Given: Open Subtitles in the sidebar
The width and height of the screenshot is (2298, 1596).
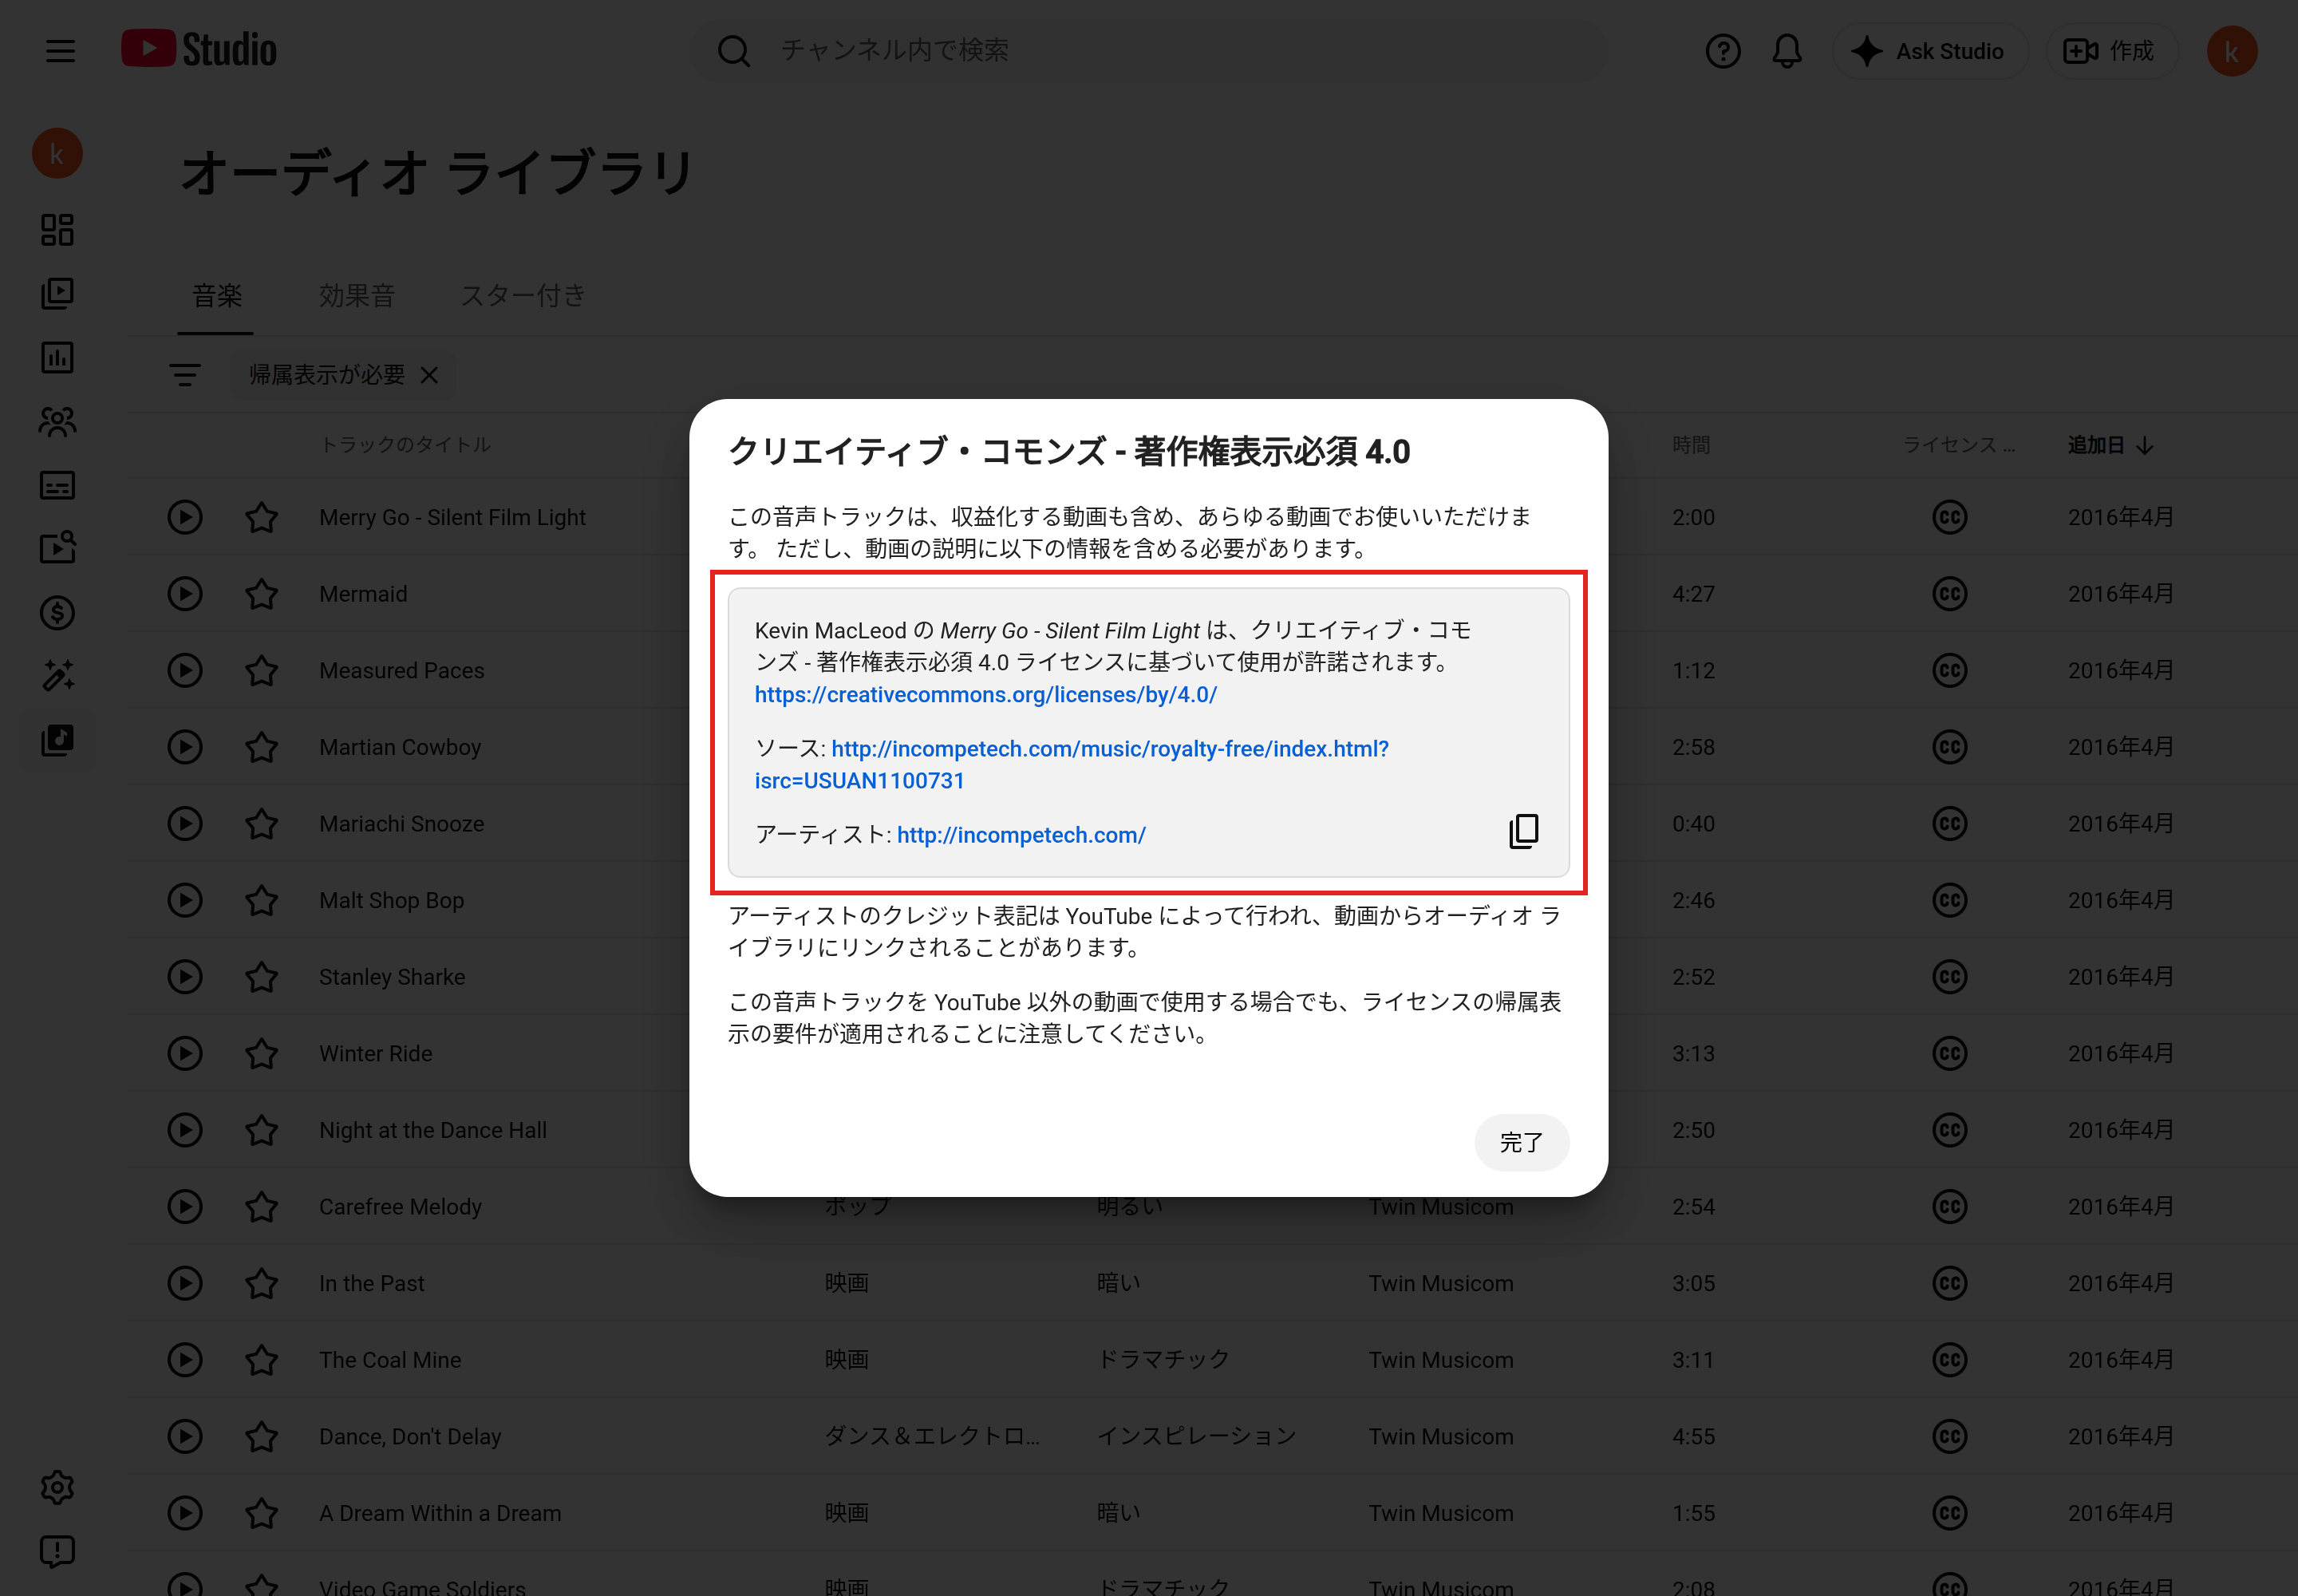Looking at the screenshot, I should click(x=57, y=485).
